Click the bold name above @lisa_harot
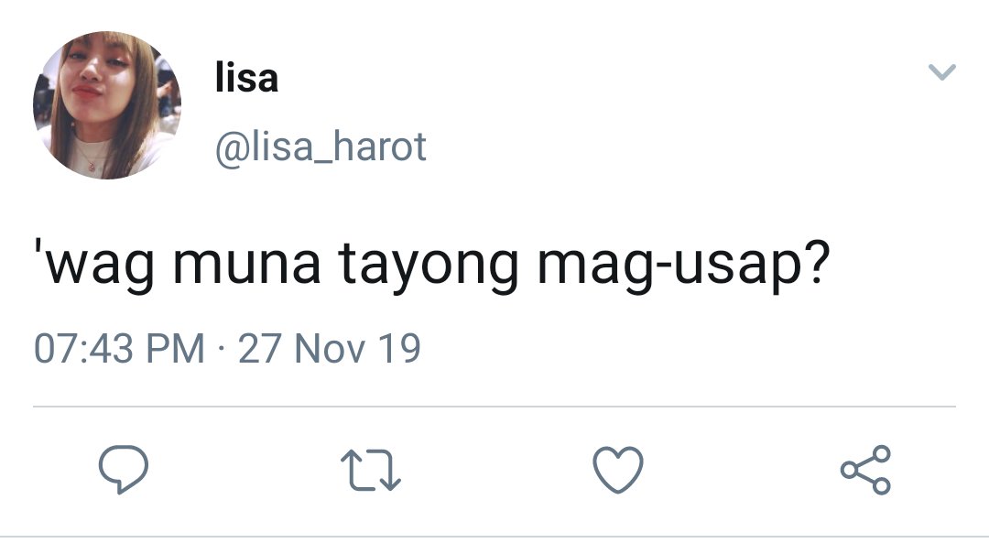The height and width of the screenshot is (554, 989). coord(246,78)
